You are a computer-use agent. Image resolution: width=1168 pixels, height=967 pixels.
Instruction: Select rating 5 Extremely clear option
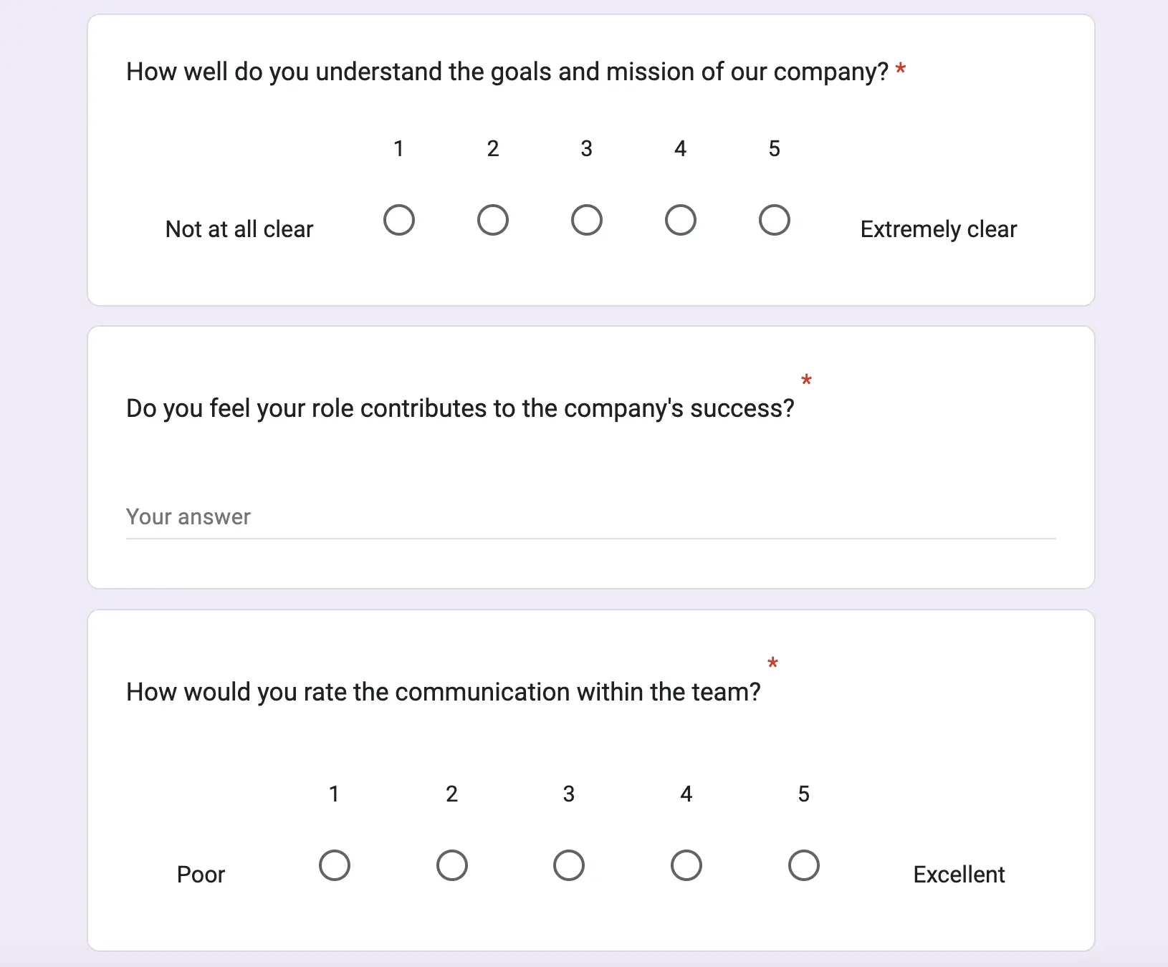(x=775, y=220)
